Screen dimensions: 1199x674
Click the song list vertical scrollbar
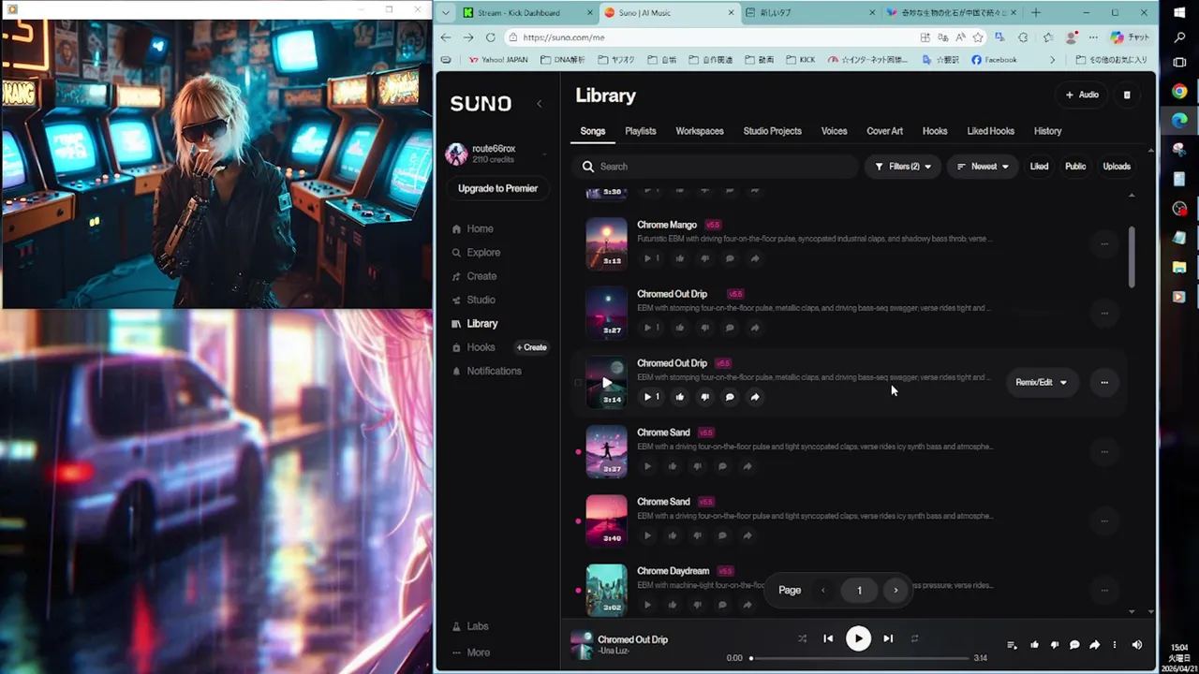1132,257
